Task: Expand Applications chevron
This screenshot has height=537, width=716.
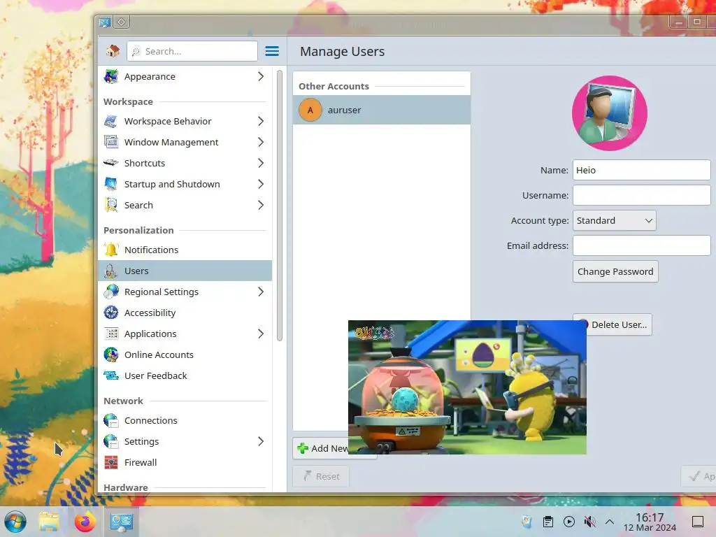Action: (x=261, y=334)
